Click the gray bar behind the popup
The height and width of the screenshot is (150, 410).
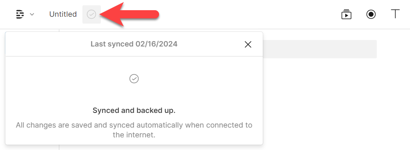point(319,49)
